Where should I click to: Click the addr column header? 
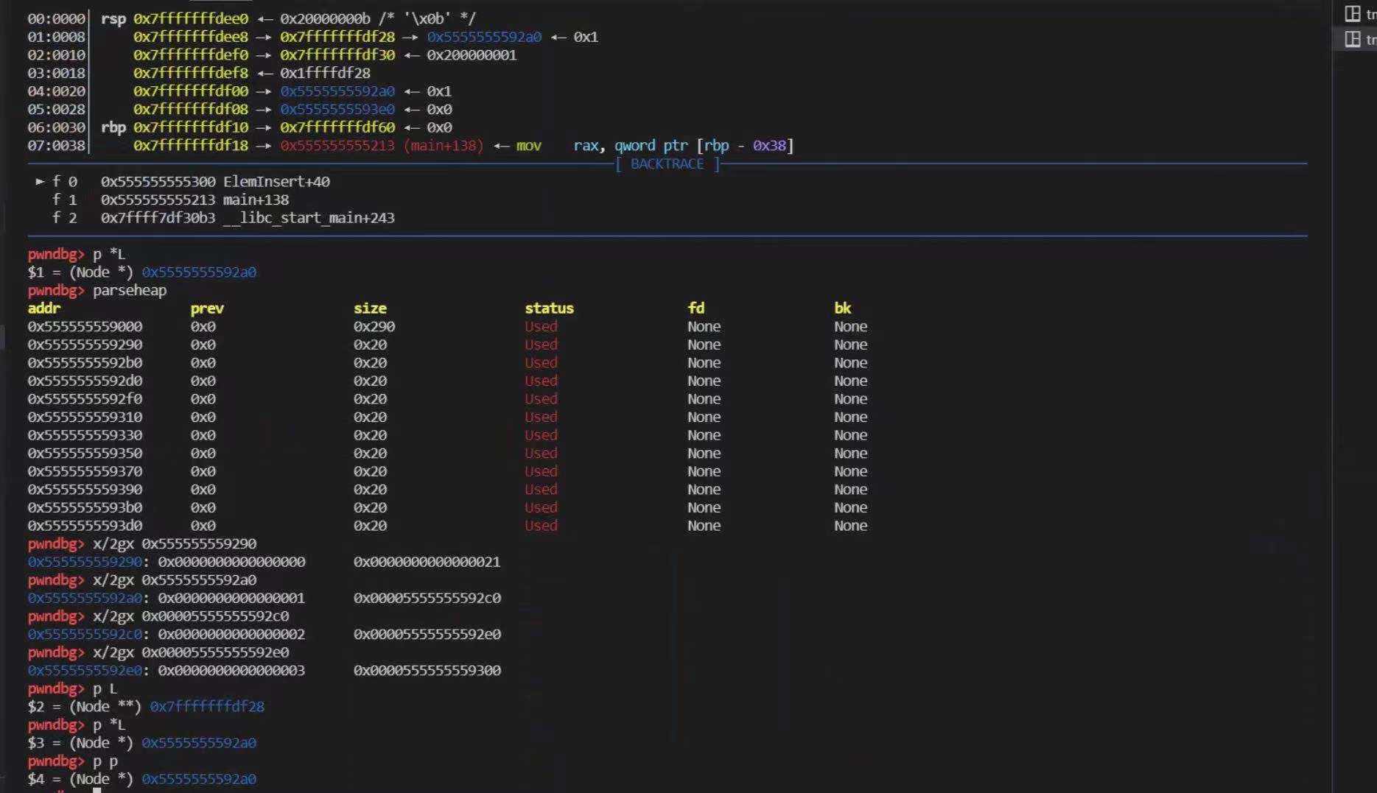click(44, 309)
